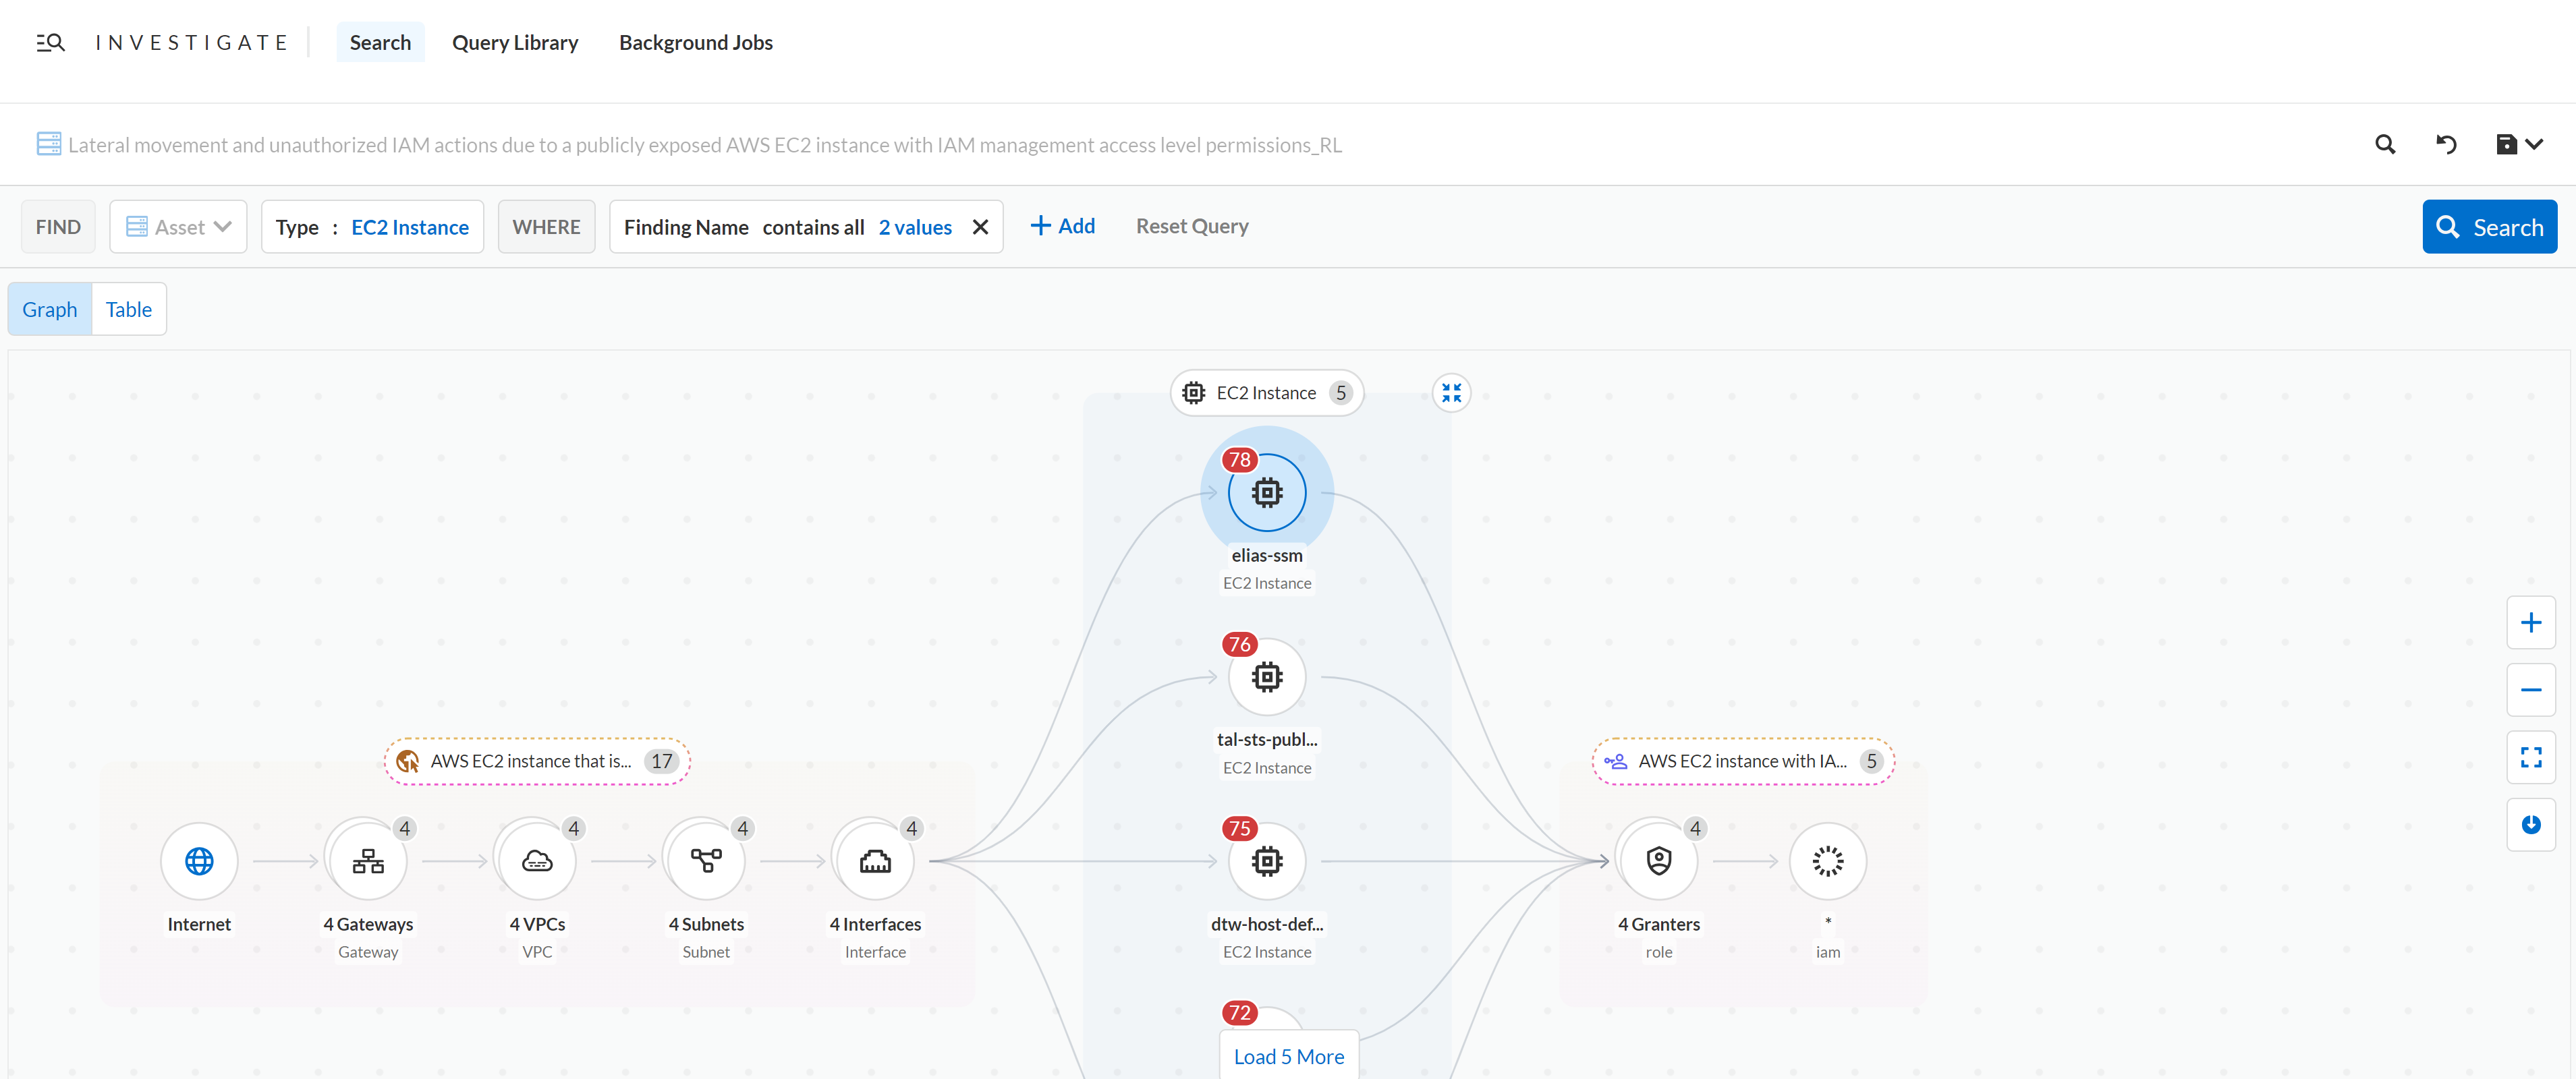
Task: Remove the Finding Name filter
Action: [x=980, y=227]
